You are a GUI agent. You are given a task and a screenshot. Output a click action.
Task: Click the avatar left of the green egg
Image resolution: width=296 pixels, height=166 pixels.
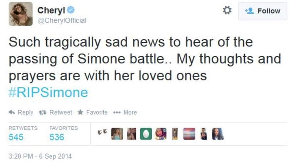(x=132, y=134)
